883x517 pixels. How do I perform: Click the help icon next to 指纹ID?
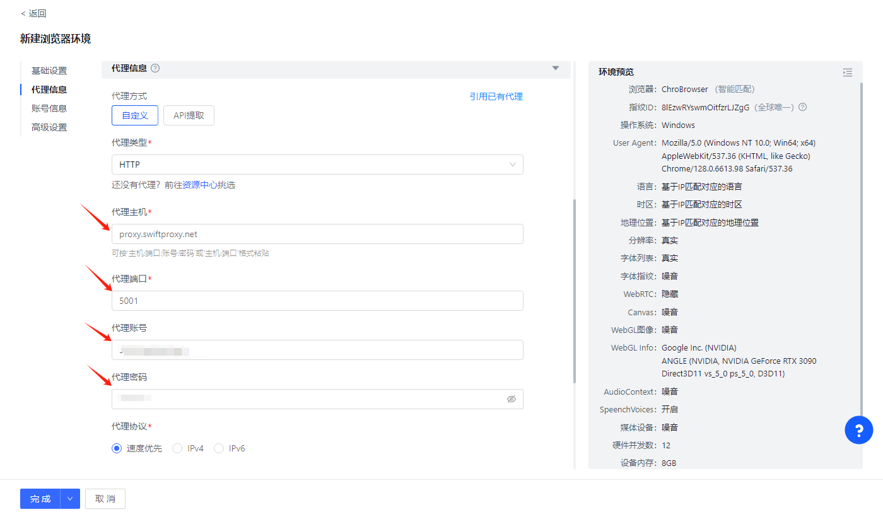[803, 107]
